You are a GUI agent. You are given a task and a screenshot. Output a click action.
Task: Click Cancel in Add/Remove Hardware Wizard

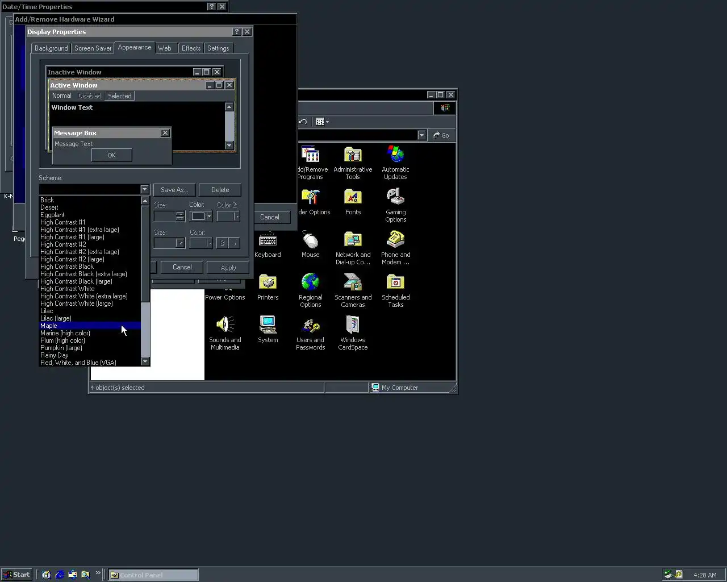point(269,217)
